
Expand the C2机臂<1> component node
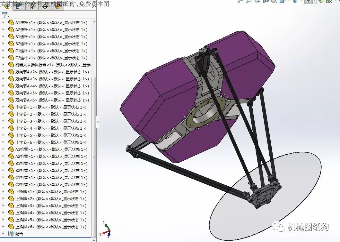pyautogui.click(x=3, y=184)
